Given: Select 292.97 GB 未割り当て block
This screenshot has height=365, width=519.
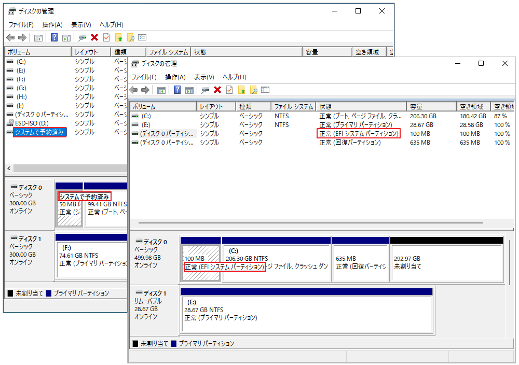Looking at the screenshot, I should click(447, 260).
